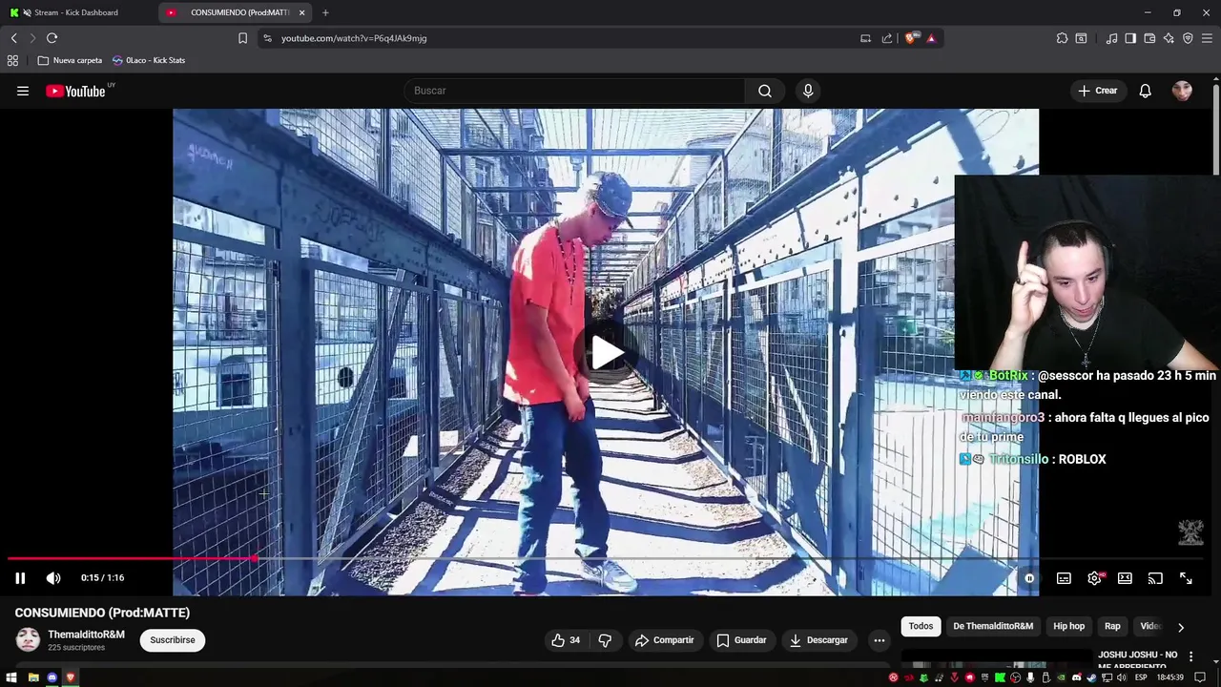Open File Explorer from the taskbar
Screen dimensions: 1221x687
tap(33, 677)
